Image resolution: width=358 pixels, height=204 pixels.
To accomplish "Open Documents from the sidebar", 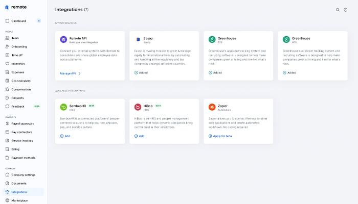I will [x=23, y=183].
